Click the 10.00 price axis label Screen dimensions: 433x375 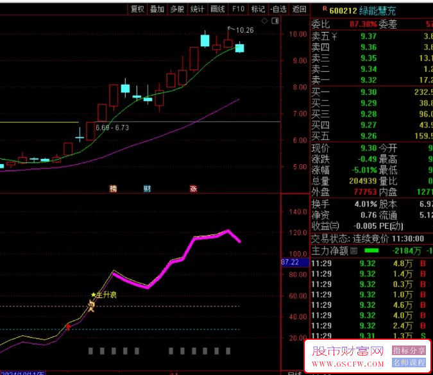tap(298, 34)
